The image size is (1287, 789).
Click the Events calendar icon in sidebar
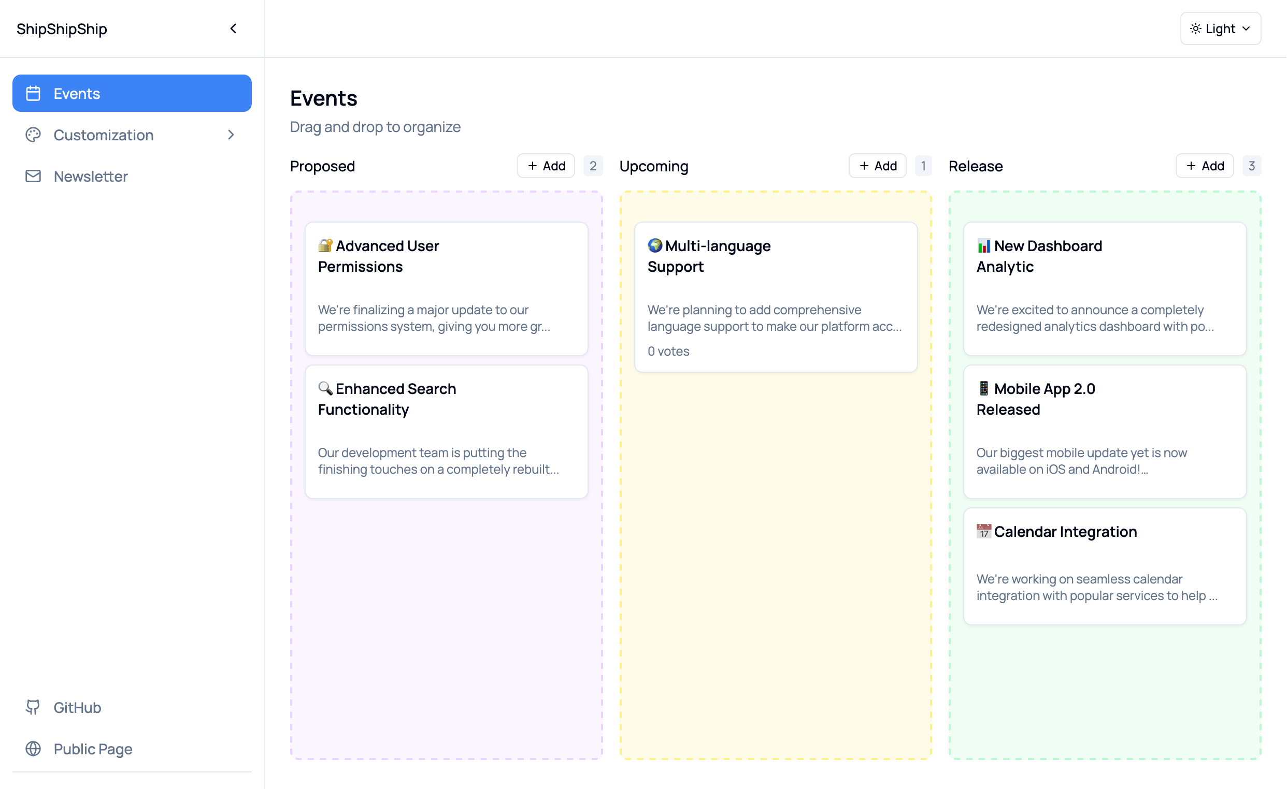click(x=33, y=93)
